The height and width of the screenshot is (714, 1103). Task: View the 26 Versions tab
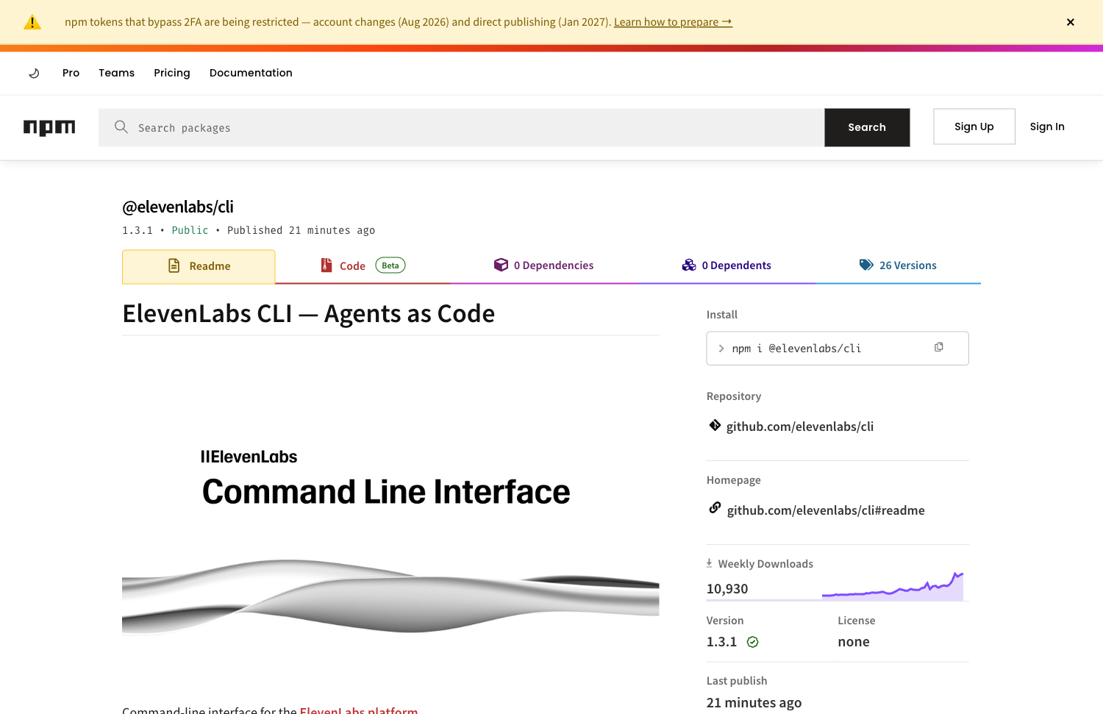[898, 265]
